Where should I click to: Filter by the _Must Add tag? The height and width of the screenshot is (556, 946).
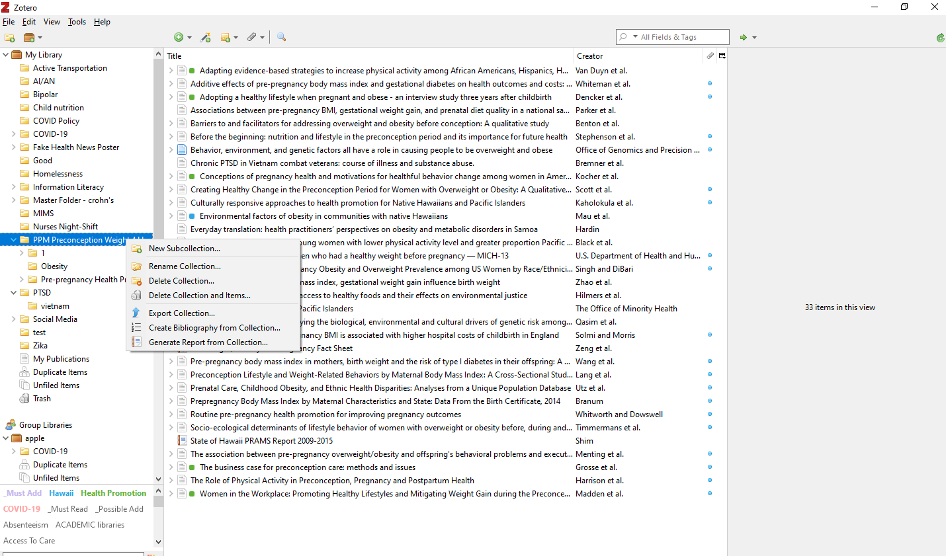[23, 493]
